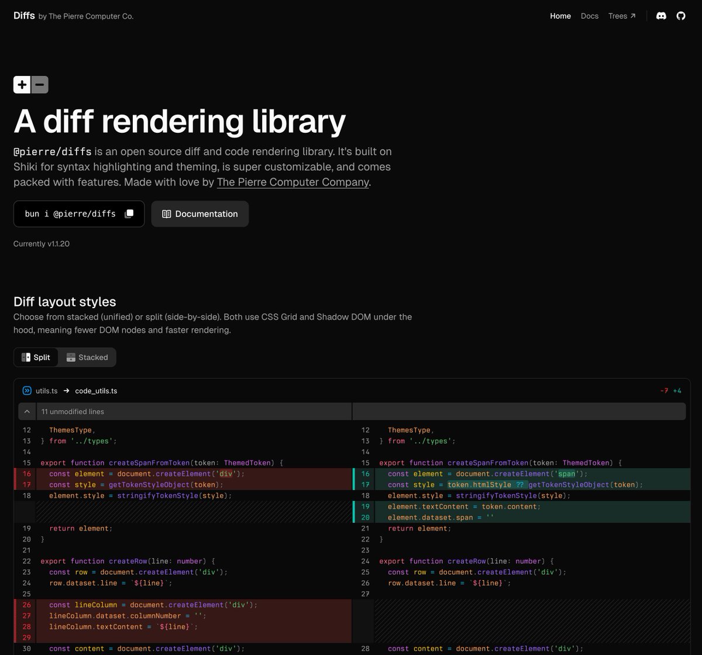Click 'A diff rendering library' headline

[180, 122]
